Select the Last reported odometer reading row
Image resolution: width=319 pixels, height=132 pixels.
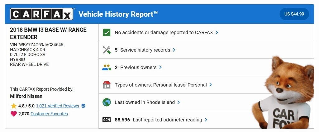[167, 120]
